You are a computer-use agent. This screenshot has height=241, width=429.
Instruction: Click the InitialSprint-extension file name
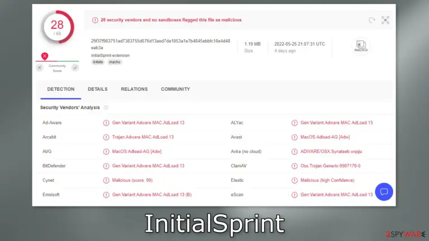coord(110,55)
